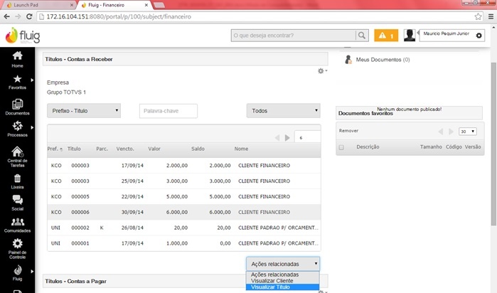The height and width of the screenshot is (293, 497).
Task: Go to previous favorites page arrow
Action: click(441, 132)
